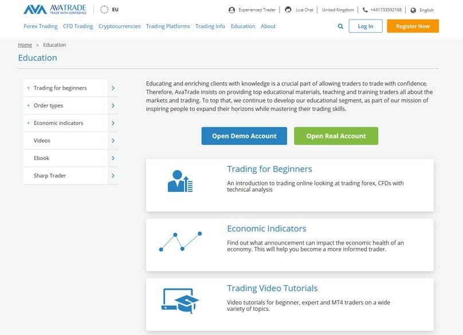Click the search magnifier icon

340,26
